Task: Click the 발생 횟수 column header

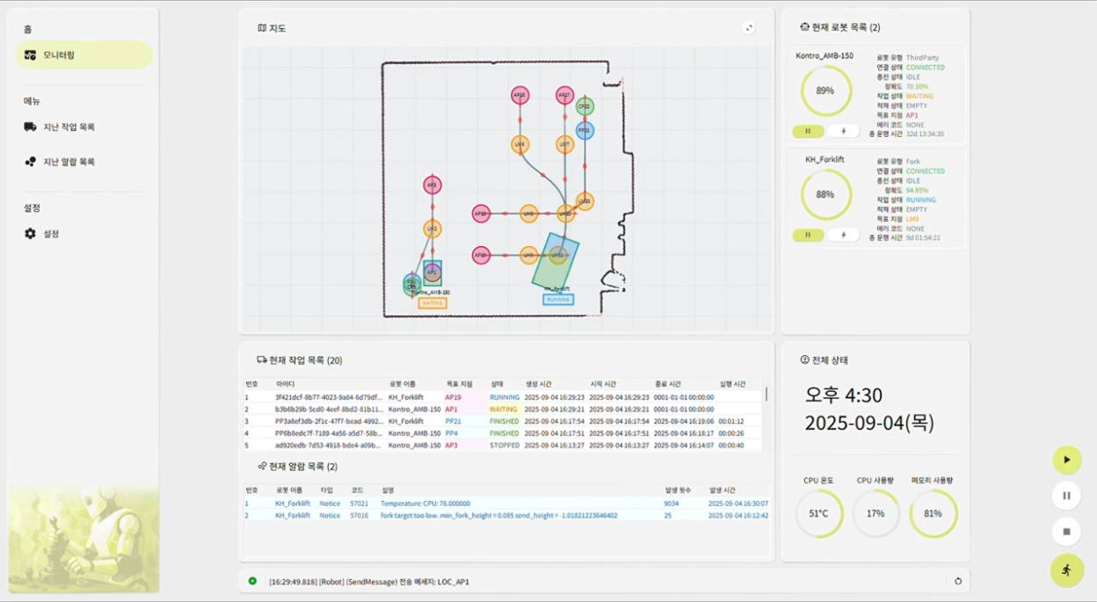Action: pos(679,490)
